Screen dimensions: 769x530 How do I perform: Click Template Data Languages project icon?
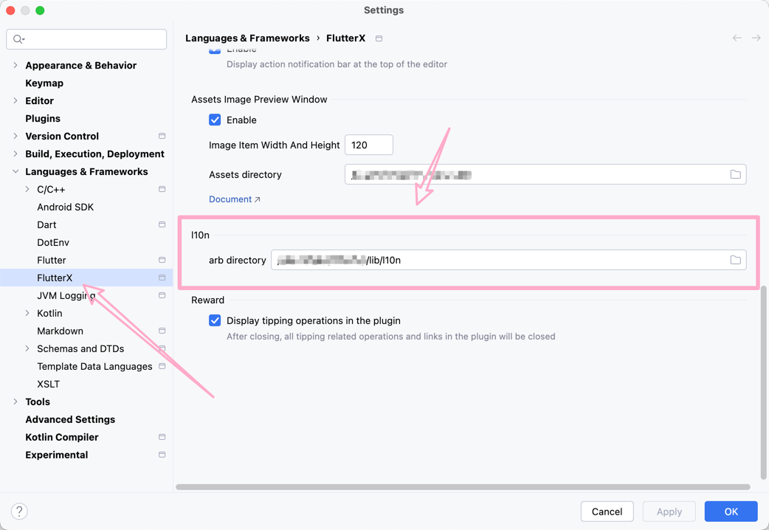click(x=162, y=366)
